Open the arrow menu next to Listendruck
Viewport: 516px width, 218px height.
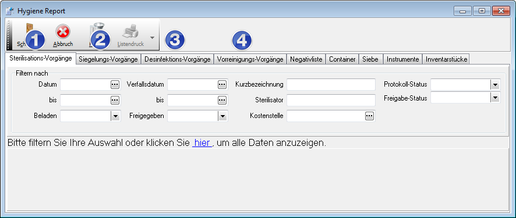point(152,37)
